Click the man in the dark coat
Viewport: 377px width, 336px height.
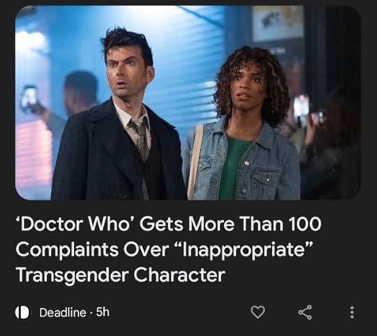(x=118, y=118)
